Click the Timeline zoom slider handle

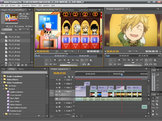(x=60, y=116)
